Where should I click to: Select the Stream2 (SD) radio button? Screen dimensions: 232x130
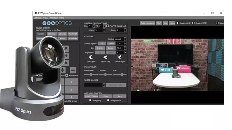coord(193,23)
